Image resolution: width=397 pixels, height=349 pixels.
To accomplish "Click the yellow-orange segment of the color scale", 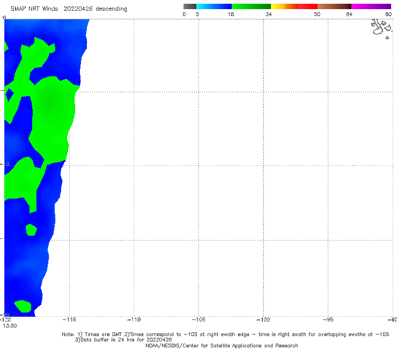I will click(284, 6).
